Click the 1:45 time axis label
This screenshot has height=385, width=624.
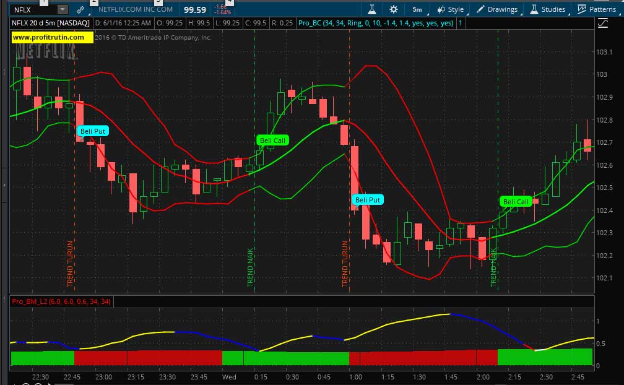(x=451, y=377)
